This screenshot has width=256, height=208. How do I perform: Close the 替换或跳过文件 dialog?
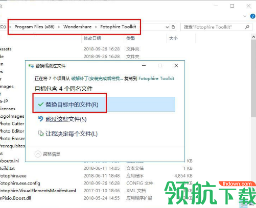176,66
